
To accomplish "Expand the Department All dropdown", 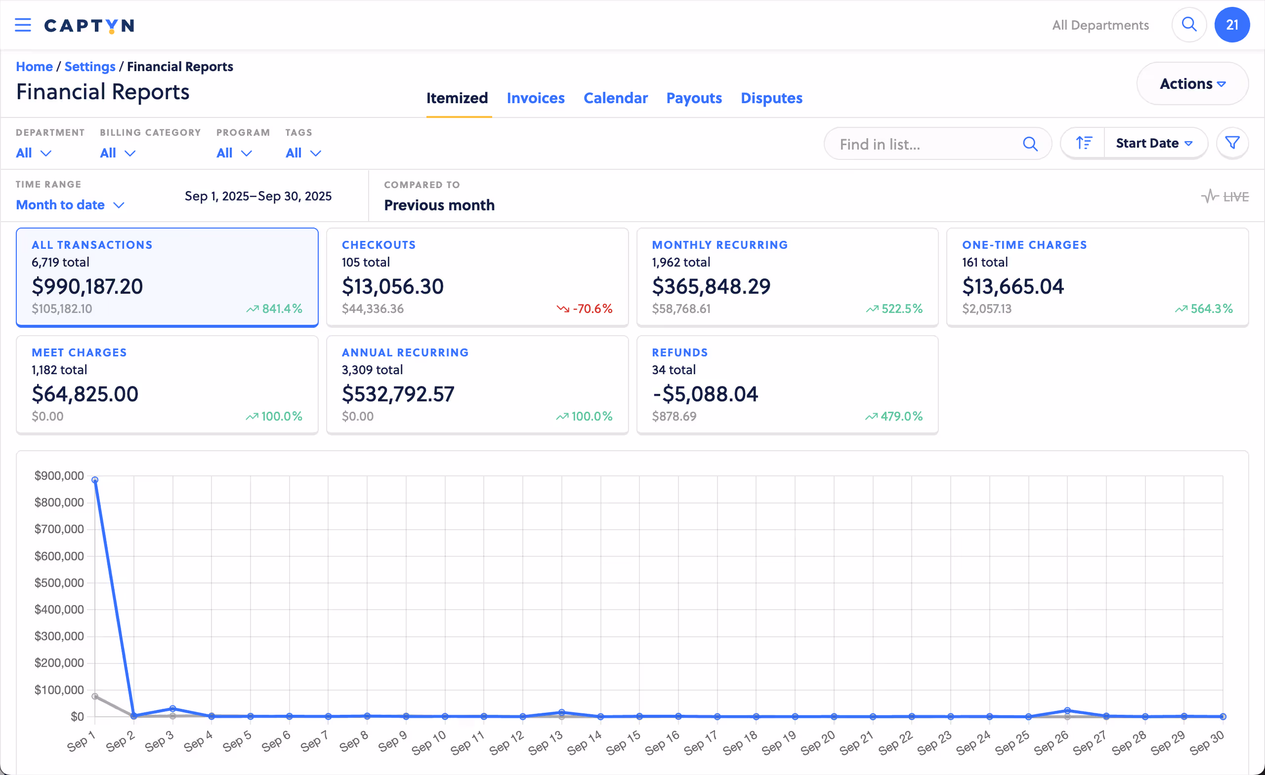I will coord(34,153).
